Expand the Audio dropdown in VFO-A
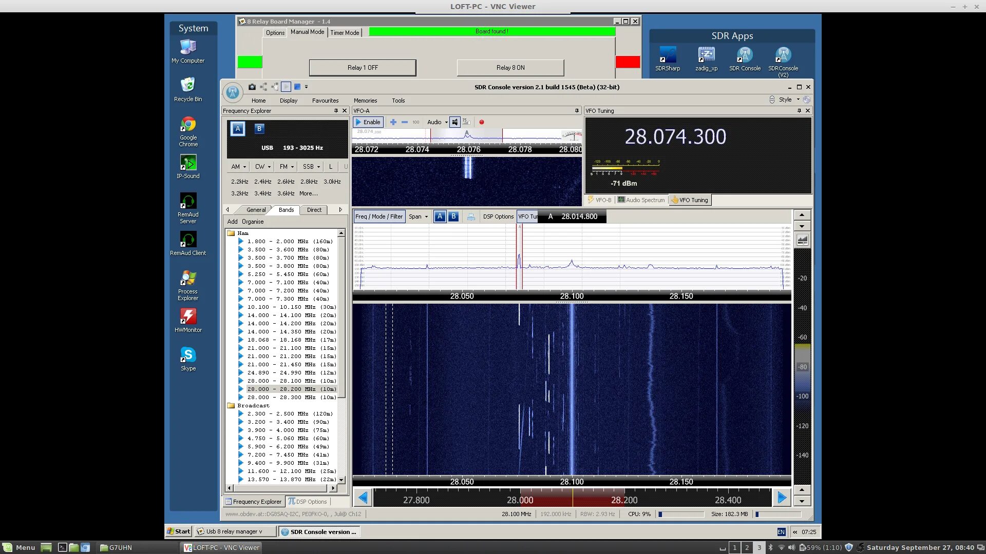This screenshot has height=554, width=986. coord(446,122)
